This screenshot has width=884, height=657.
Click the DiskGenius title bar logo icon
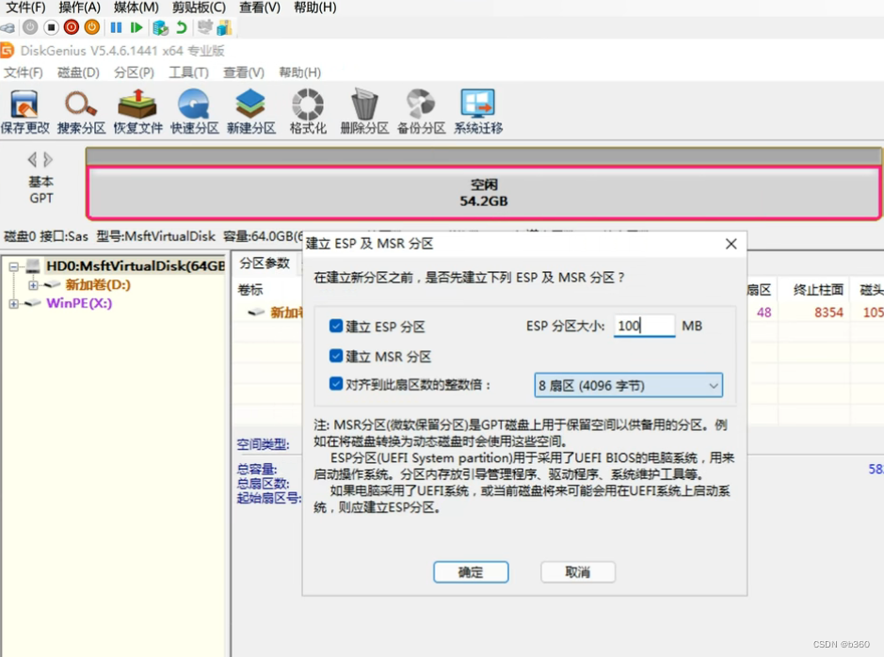(x=7, y=51)
